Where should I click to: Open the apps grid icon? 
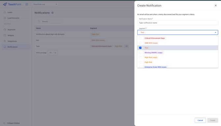(x=27, y=4)
